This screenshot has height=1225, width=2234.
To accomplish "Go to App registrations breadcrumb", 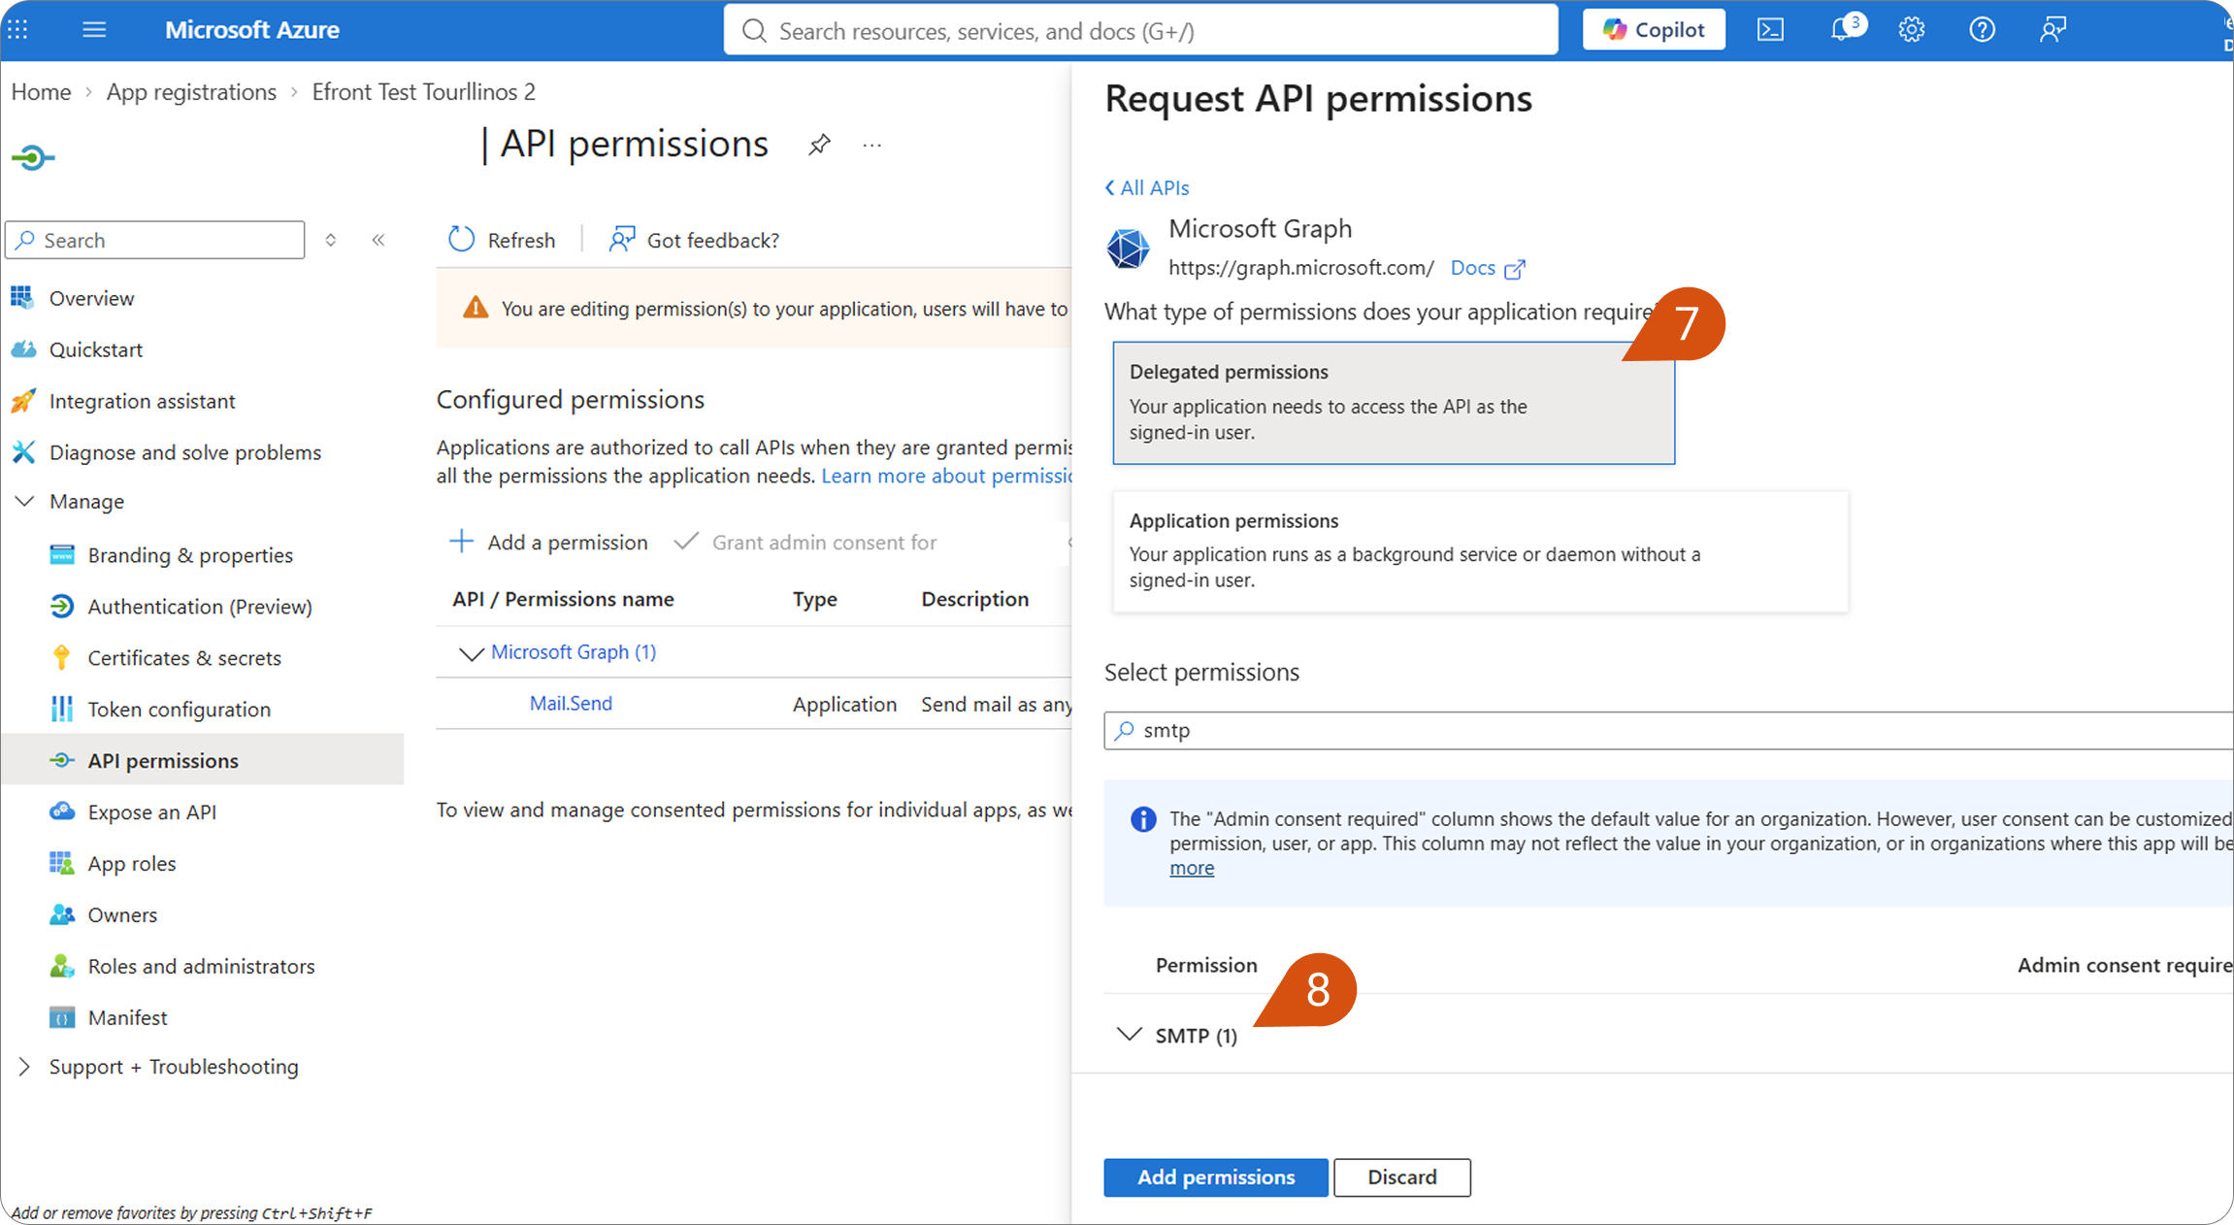I will (191, 91).
